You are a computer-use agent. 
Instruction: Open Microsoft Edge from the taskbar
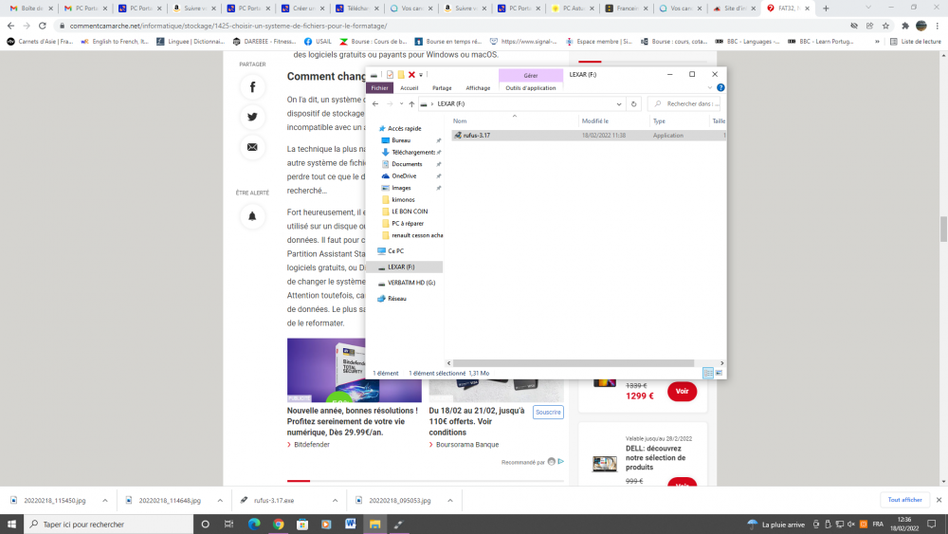click(254, 525)
